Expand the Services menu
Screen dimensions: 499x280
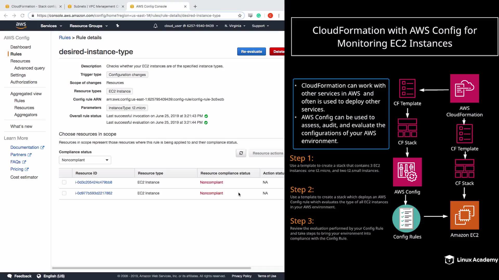pos(51,26)
